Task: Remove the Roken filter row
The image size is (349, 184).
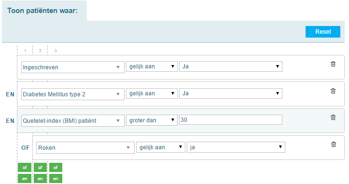Action: click(x=334, y=144)
